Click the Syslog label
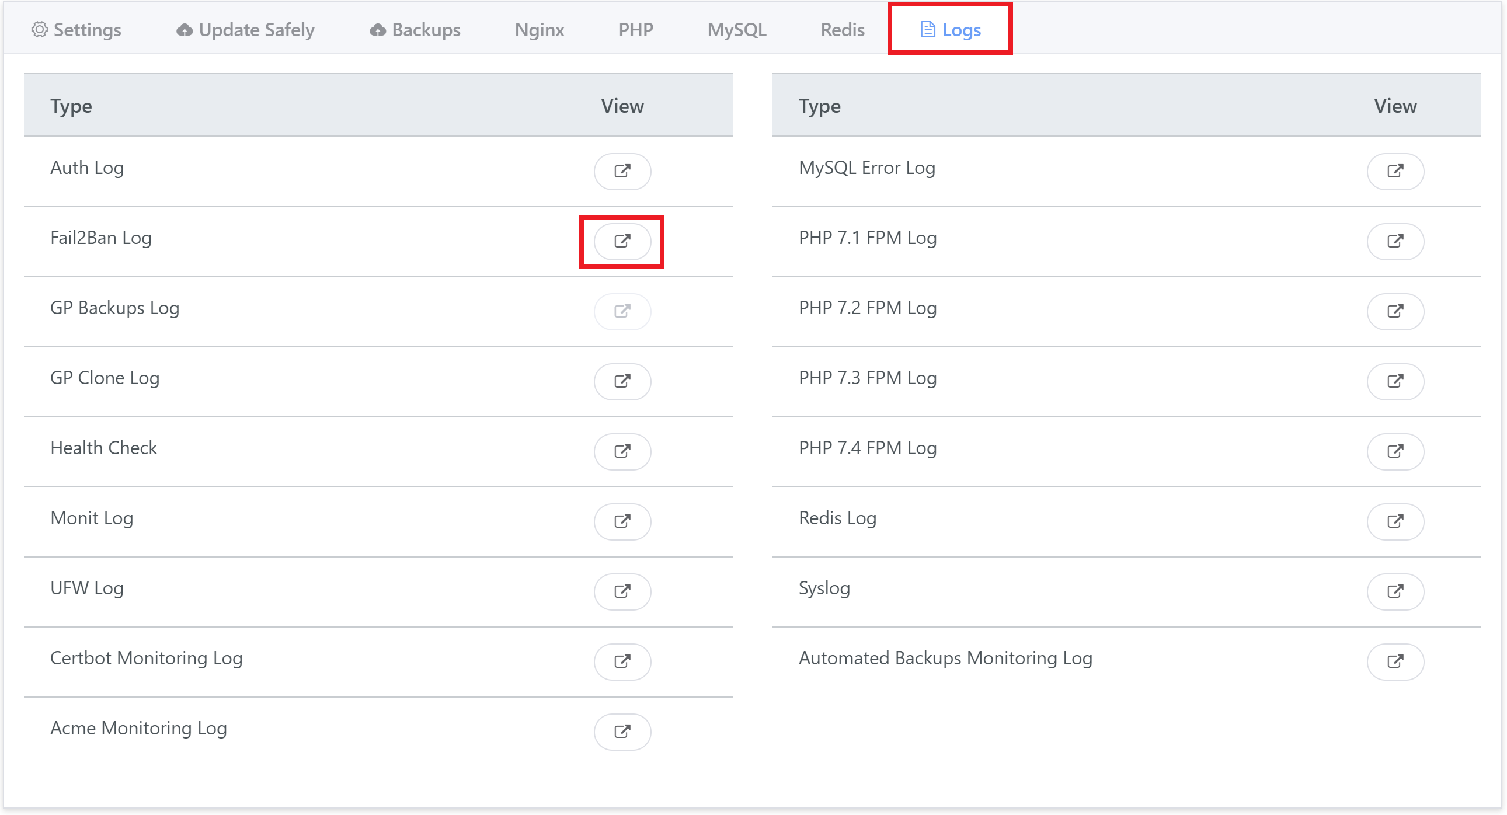Screen dimensions: 1507x815 coord(824,588)
